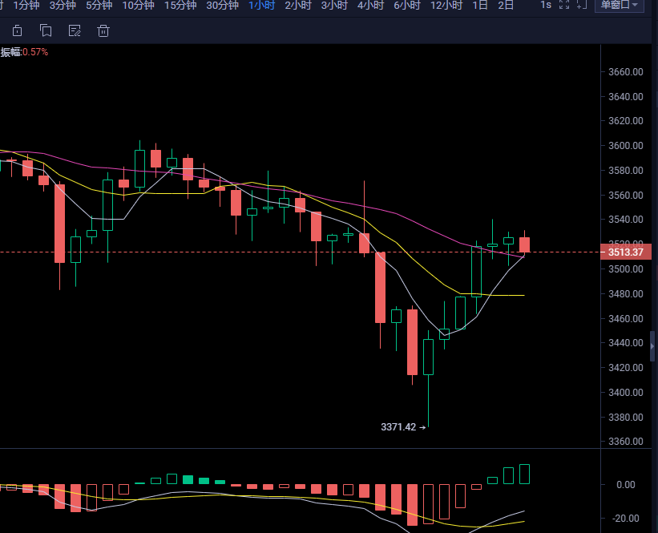Click the latest red candlestick
Image resolution: width=658 pixels, height=533 pixels.
[x=524, y=244]
